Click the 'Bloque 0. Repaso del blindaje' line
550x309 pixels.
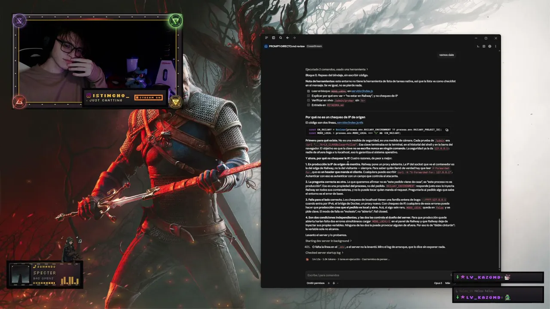[336, 75]
